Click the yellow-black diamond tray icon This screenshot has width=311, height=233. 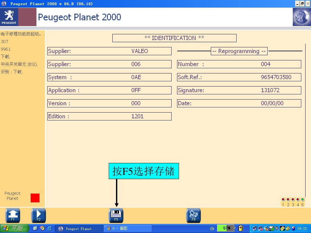tap(282, 228)
